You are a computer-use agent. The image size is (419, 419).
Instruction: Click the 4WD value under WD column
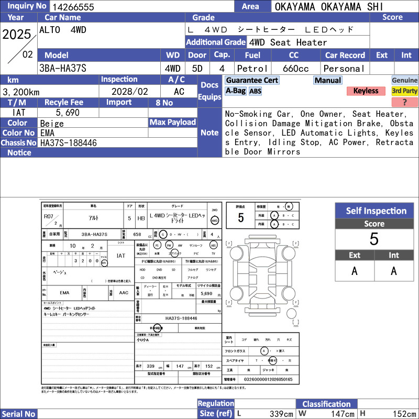click(173, 69)
